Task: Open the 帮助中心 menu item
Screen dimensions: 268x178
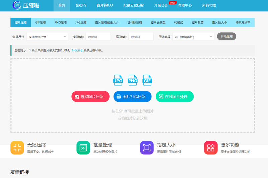Action: (x=185, y=5)
